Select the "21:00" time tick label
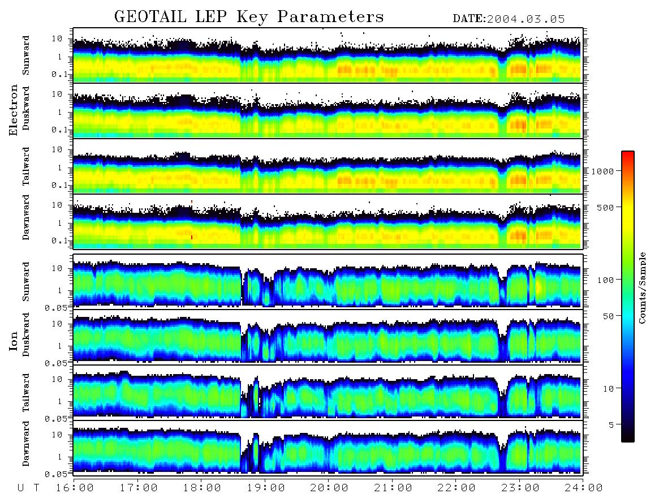646x498 pixels. tap(394, 488)
